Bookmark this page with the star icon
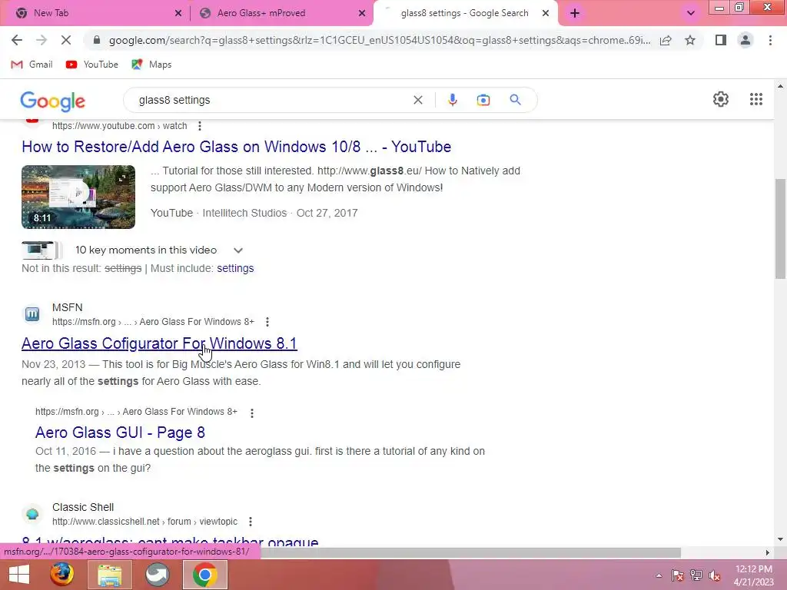 point(690,40)
